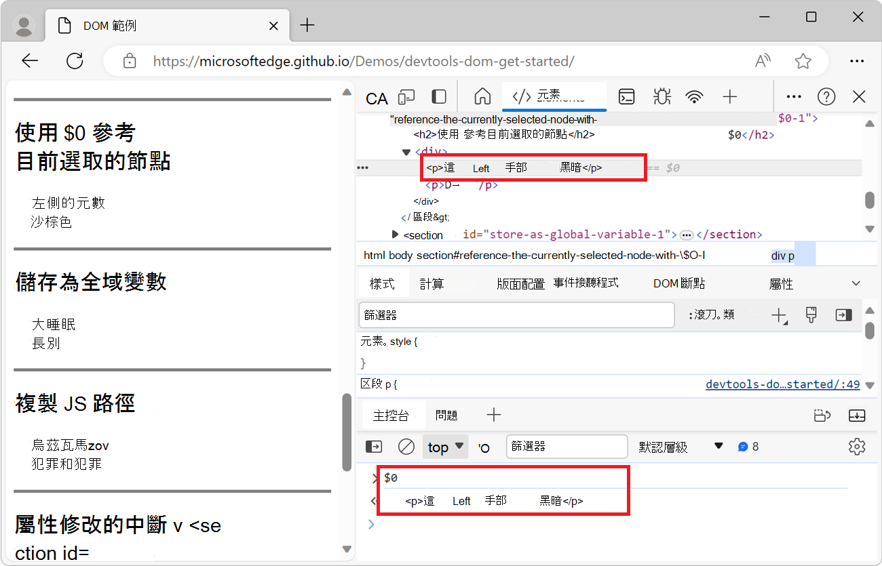This screenshot has height=566, width=882.
Task: Open the browser profile avatar
Action: pyautogui.click(x=24, y=26)
